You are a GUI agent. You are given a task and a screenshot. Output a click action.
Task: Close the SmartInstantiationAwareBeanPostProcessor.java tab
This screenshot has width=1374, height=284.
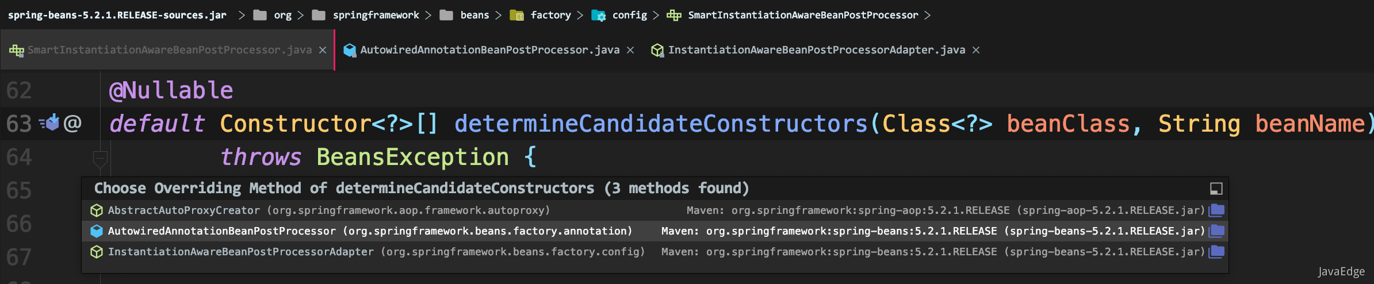(x=323, y=50)
